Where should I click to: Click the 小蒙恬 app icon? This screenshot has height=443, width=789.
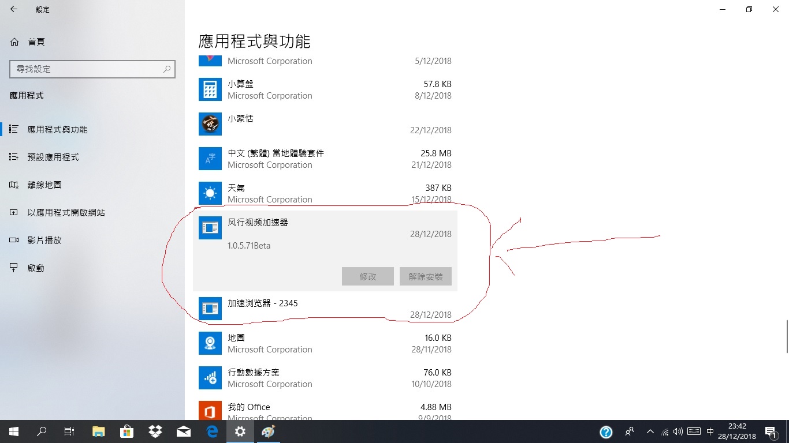[210, 124]
